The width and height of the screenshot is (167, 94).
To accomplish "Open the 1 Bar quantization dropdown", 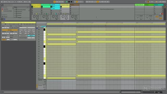I will click(28, 2).
